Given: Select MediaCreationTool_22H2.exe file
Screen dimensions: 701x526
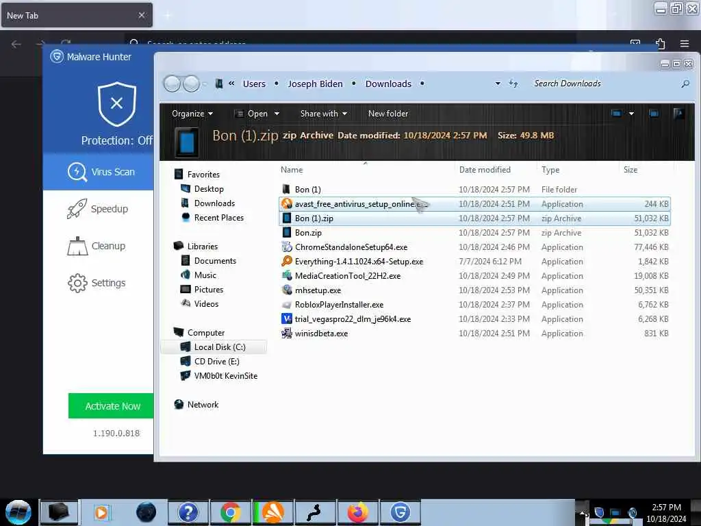Looking at the screenshot, I should tap(474, 275).
